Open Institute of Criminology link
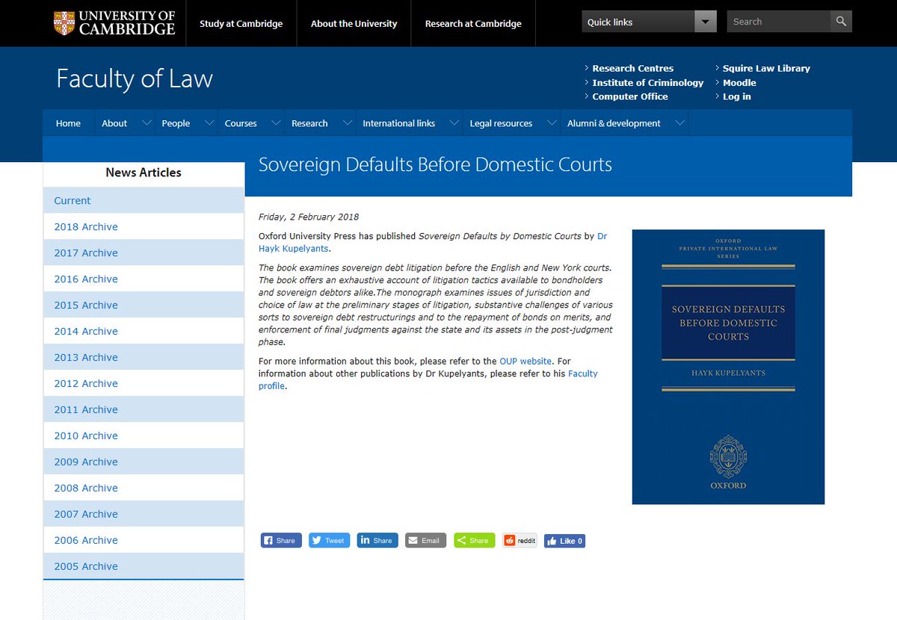897x620 pixels. pyautogui.click(x=647, y=82)
